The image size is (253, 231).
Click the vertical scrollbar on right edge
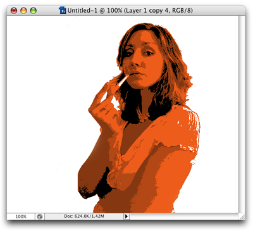(242, 114)
